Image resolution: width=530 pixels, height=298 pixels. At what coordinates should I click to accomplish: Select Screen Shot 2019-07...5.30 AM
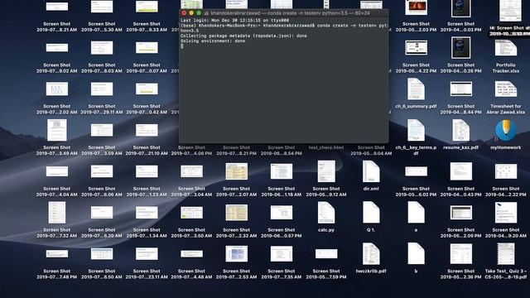point(102,7)
